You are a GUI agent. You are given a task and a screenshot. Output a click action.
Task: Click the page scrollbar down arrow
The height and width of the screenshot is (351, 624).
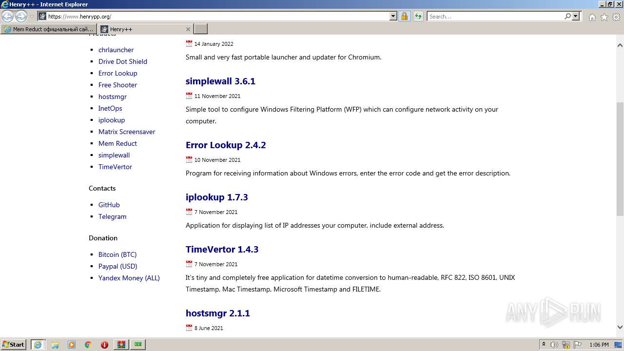pyautogui.click(x=620, y=327)
